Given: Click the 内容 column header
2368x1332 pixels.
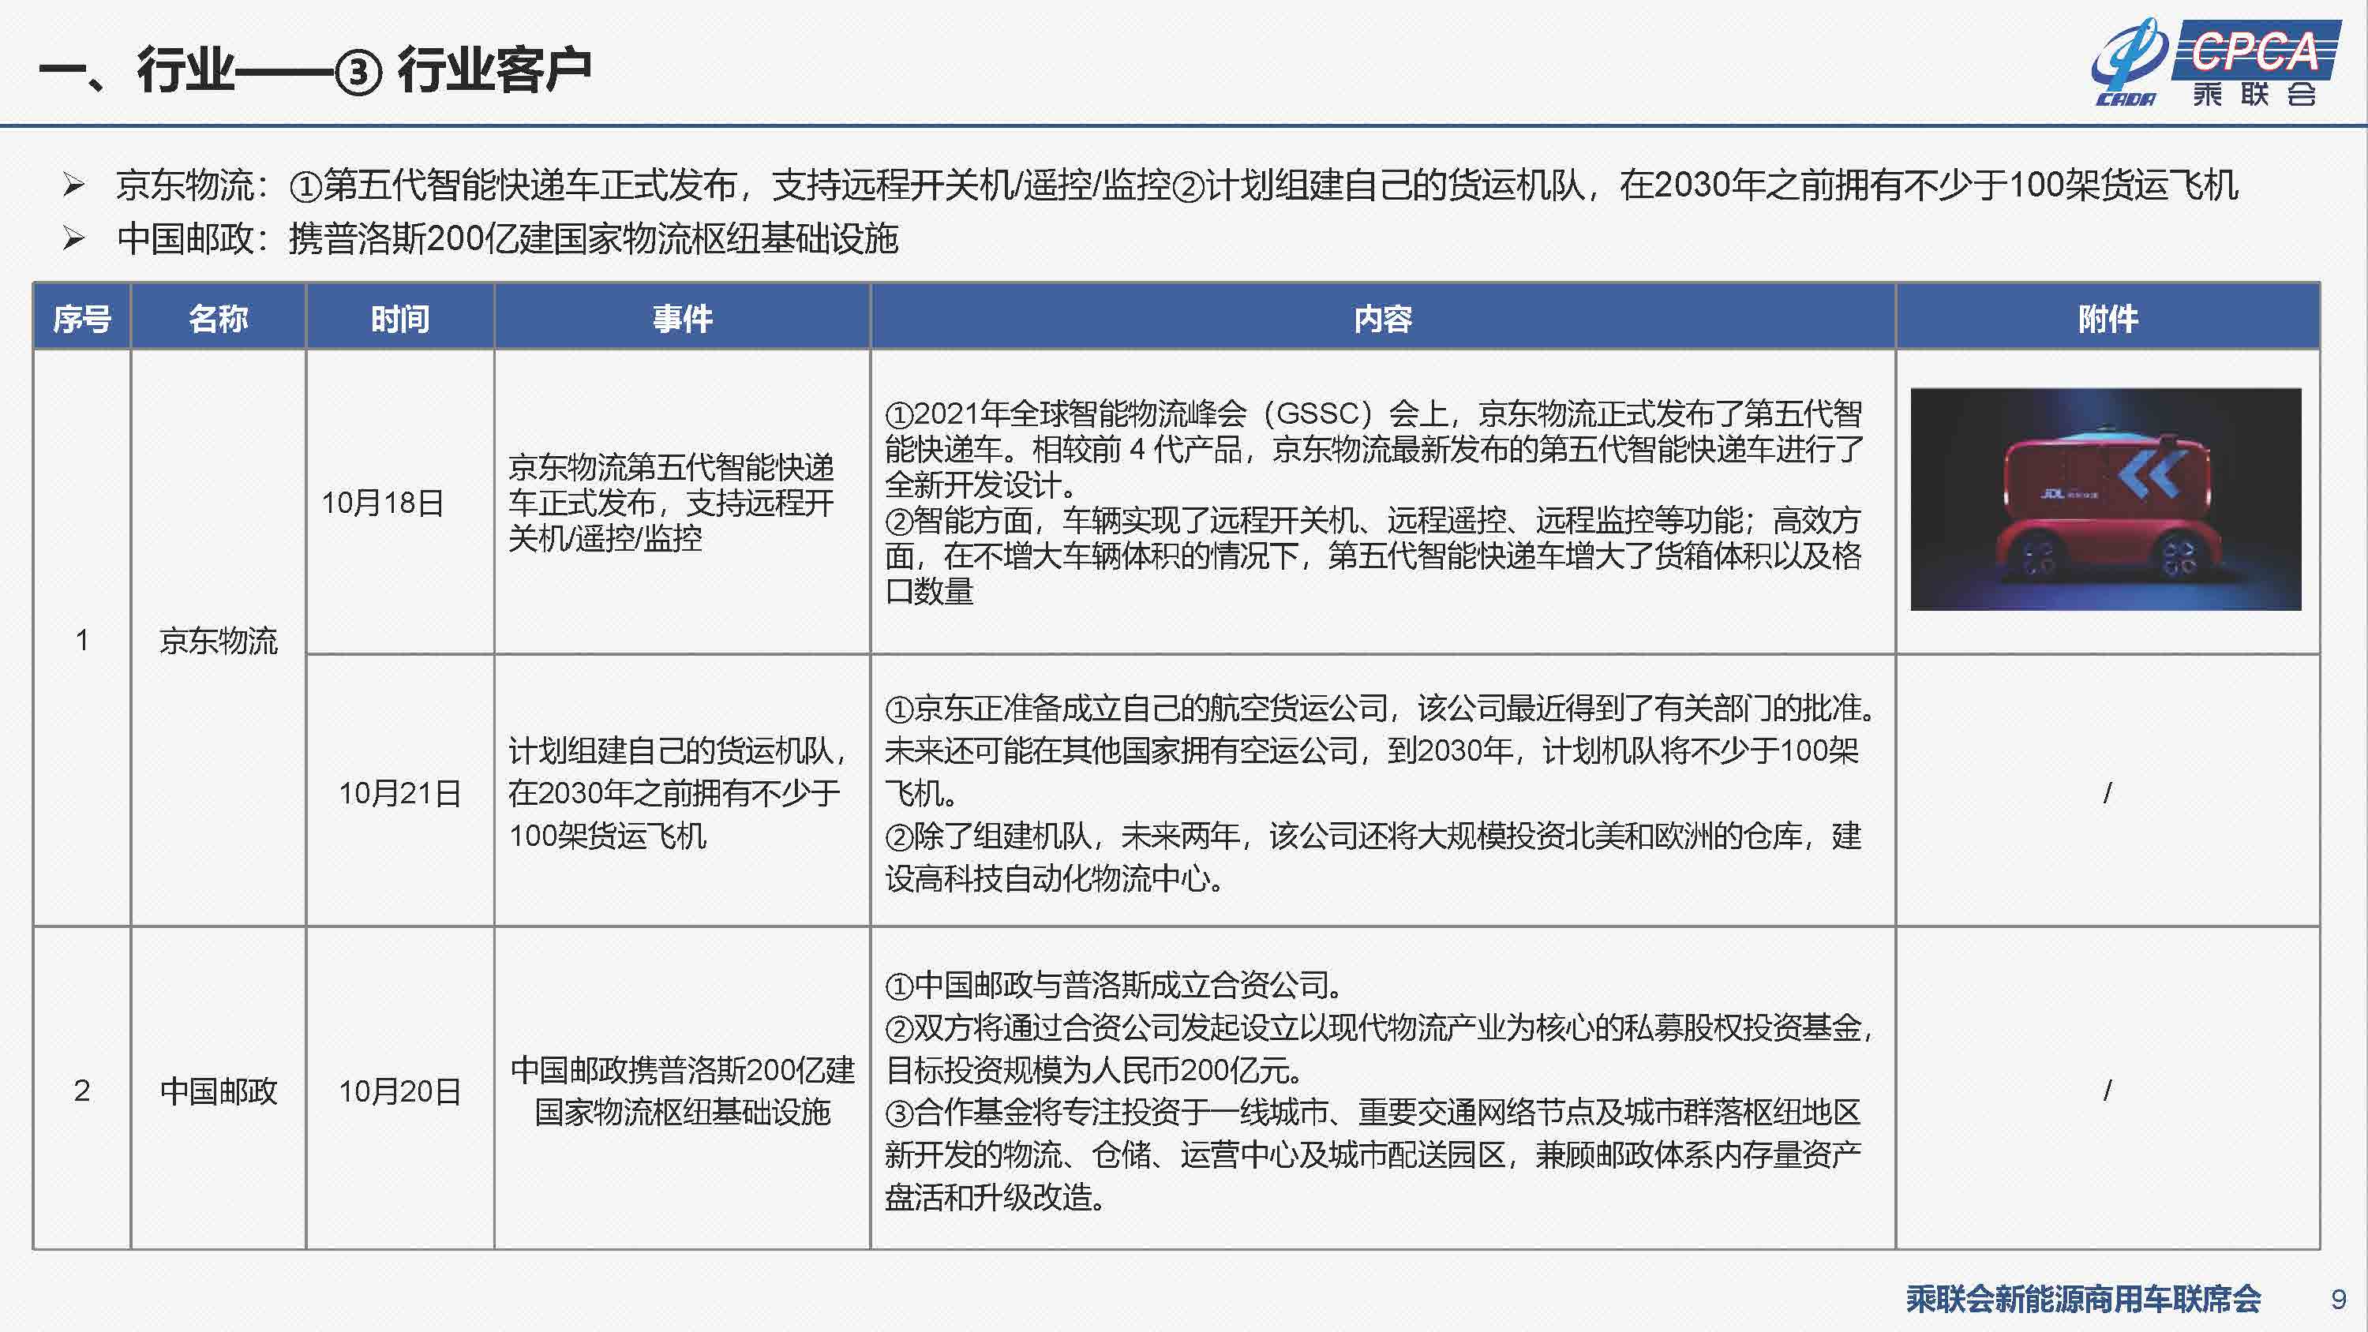Looking at the screenshot, I should (x=1383, y=318).
